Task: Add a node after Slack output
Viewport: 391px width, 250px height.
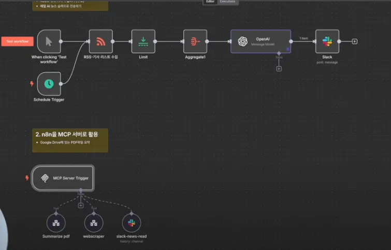Action: [x=355, y=41]
